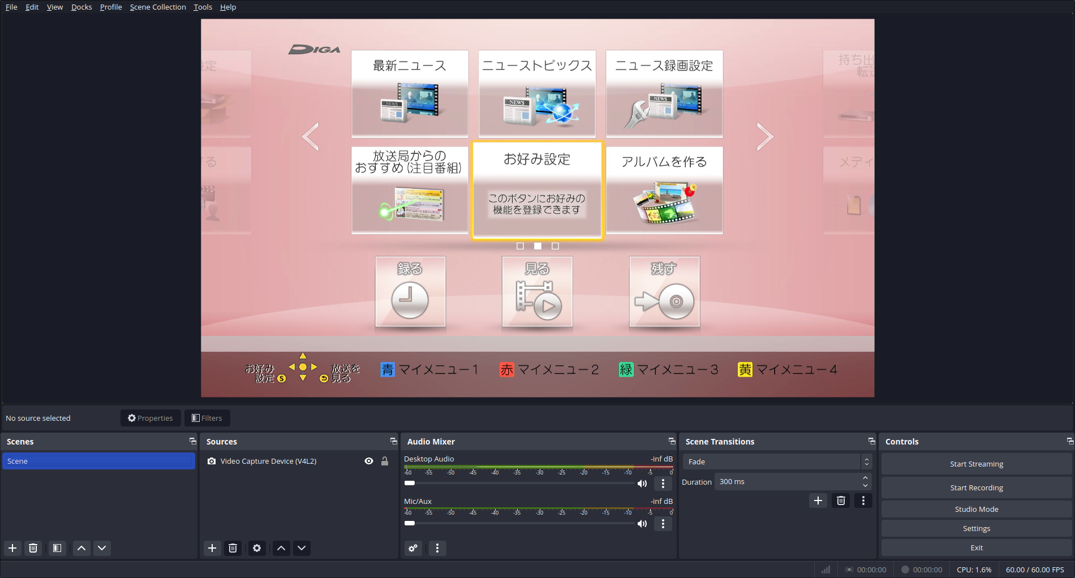Open scene filters icon in Scenes toolbar
This screenshot has width=1075, height=578.
pyautogui.click(x=57, y=548)
